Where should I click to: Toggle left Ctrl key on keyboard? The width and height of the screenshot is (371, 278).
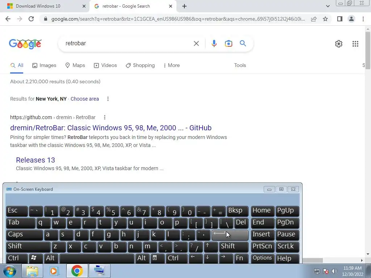tap(17, 258)
